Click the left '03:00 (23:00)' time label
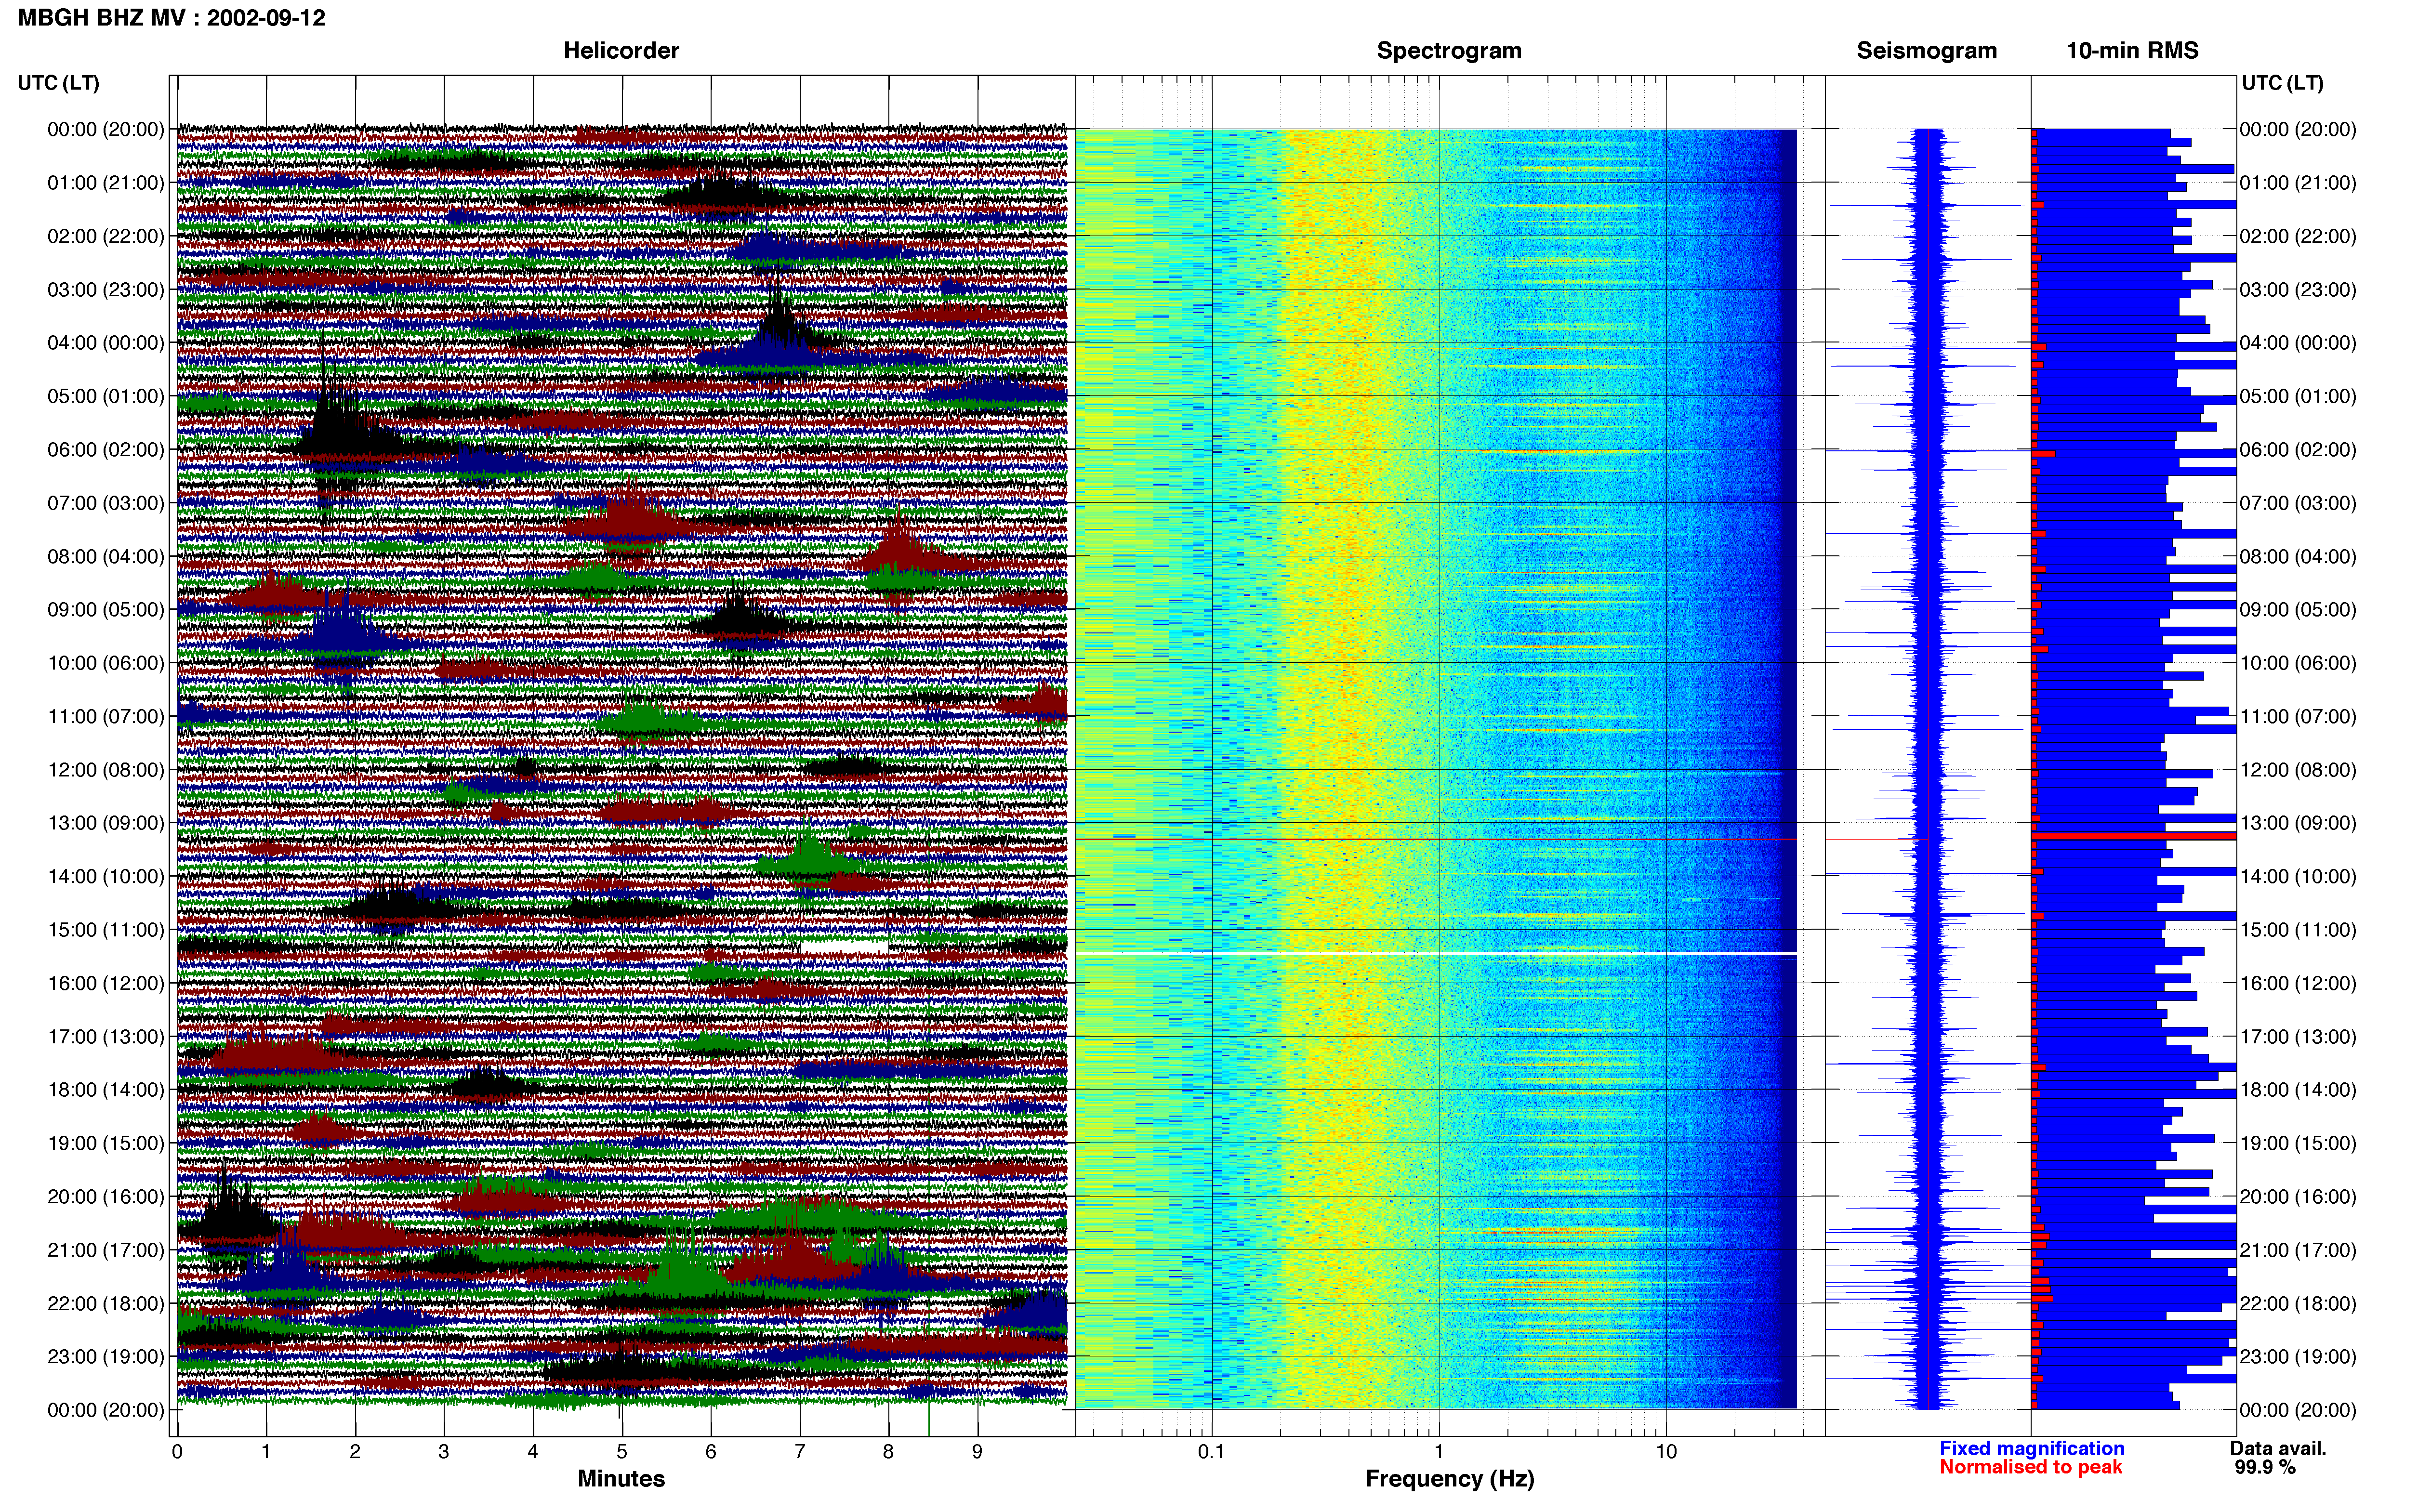The height and width of the screenshot is (1512, 2418). click(105, 290)
